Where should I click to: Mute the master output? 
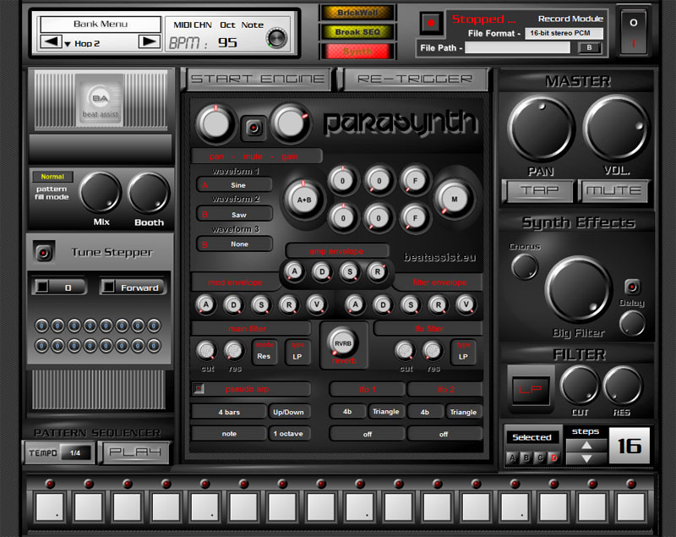click(614, 192)
